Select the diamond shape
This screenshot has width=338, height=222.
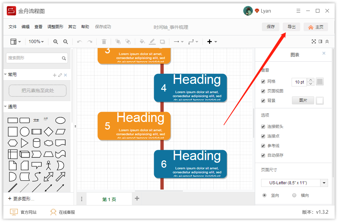48,132
